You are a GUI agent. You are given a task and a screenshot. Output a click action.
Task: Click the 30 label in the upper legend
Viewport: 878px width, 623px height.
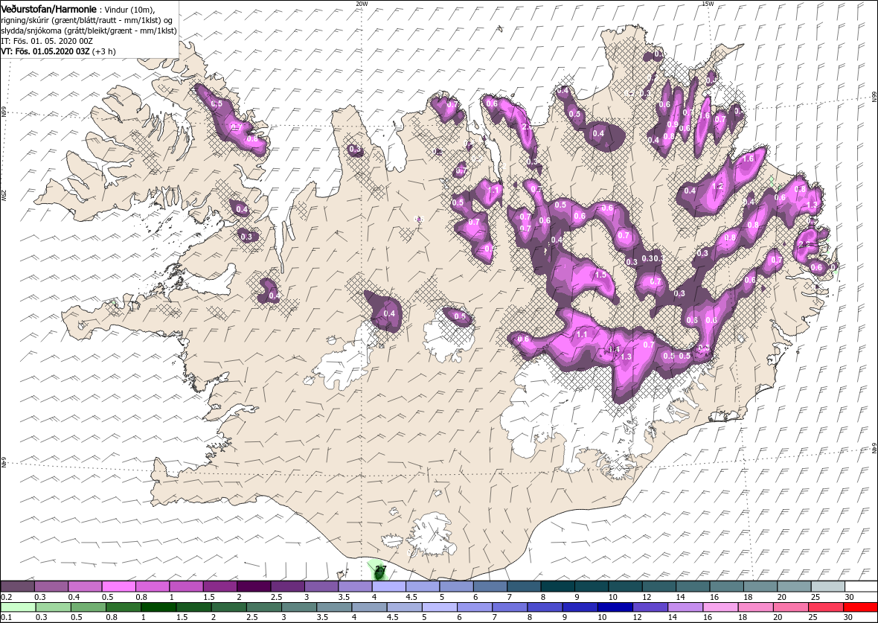tap(850, 597)
